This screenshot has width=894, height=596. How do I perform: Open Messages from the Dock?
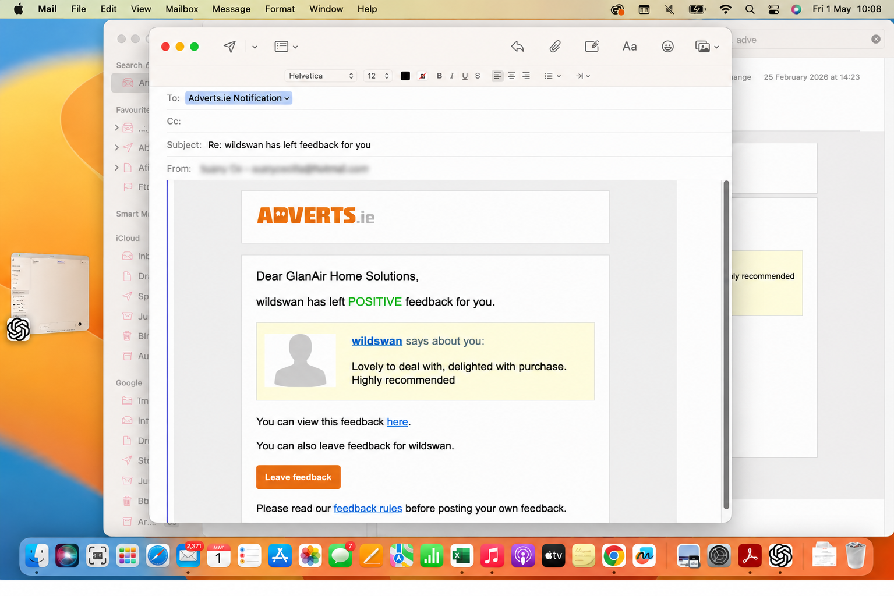click(340, 556)
